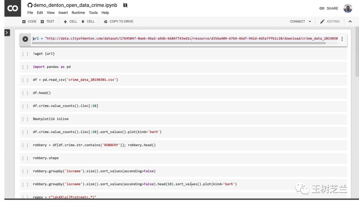Open the dropdown arrow next to CONNECT

(310, 21)
